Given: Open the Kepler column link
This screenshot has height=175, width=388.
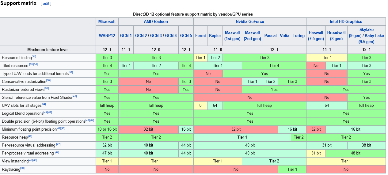Looking at the screenshot, I should pos(215,35).
